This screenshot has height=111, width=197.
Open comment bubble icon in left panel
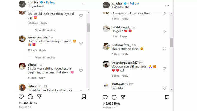(30, 97)
